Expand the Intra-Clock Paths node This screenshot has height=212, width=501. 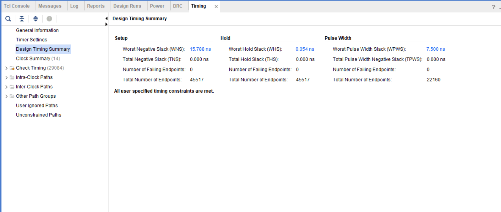(x=6, y=77)
